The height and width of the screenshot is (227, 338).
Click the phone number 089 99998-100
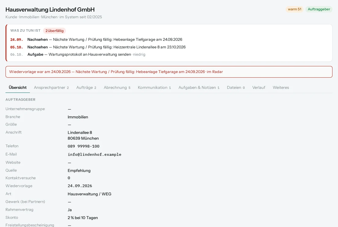tap(83, 146)
